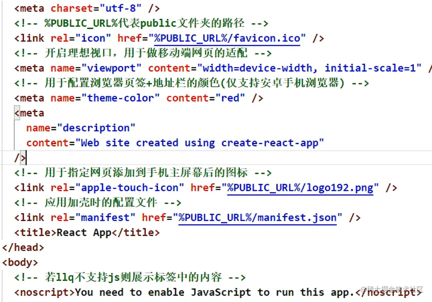The height and width of the screenshot is (302, 432).
Task: Click the comment about 若llq不支持js
Action: pyautogui.click(x=130, y=277)
